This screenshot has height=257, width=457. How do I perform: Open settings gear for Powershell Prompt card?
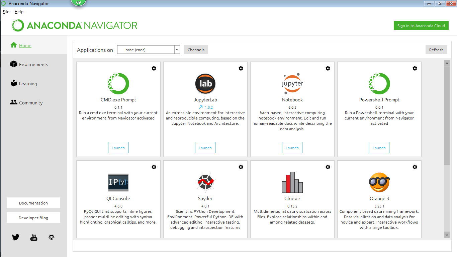[415, 68]
